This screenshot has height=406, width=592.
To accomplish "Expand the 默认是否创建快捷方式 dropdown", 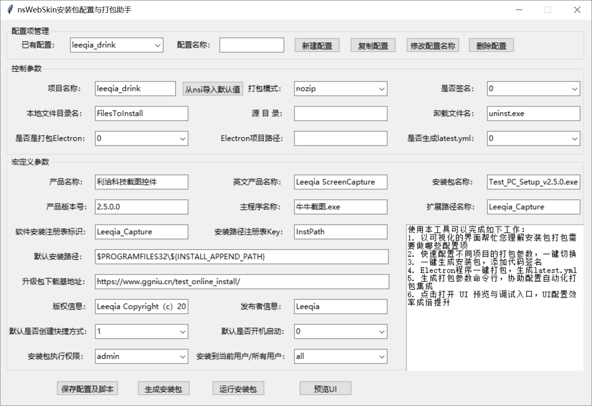I will point(141,332).
